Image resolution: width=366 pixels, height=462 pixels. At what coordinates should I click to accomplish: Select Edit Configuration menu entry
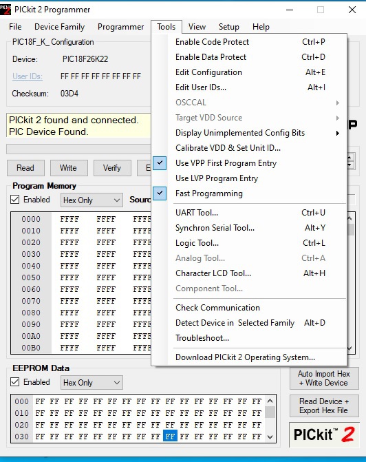pos(249,72)
